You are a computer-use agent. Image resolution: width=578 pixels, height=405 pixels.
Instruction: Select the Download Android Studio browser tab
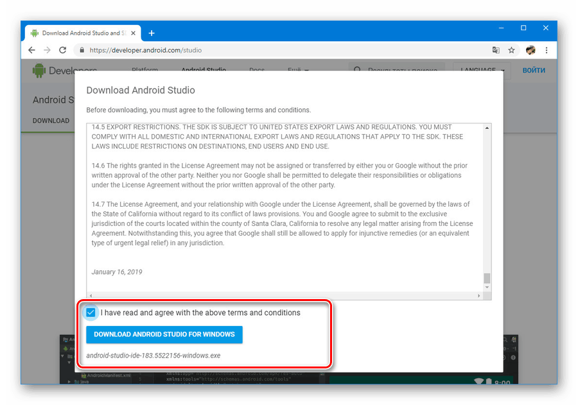[83, 33]
